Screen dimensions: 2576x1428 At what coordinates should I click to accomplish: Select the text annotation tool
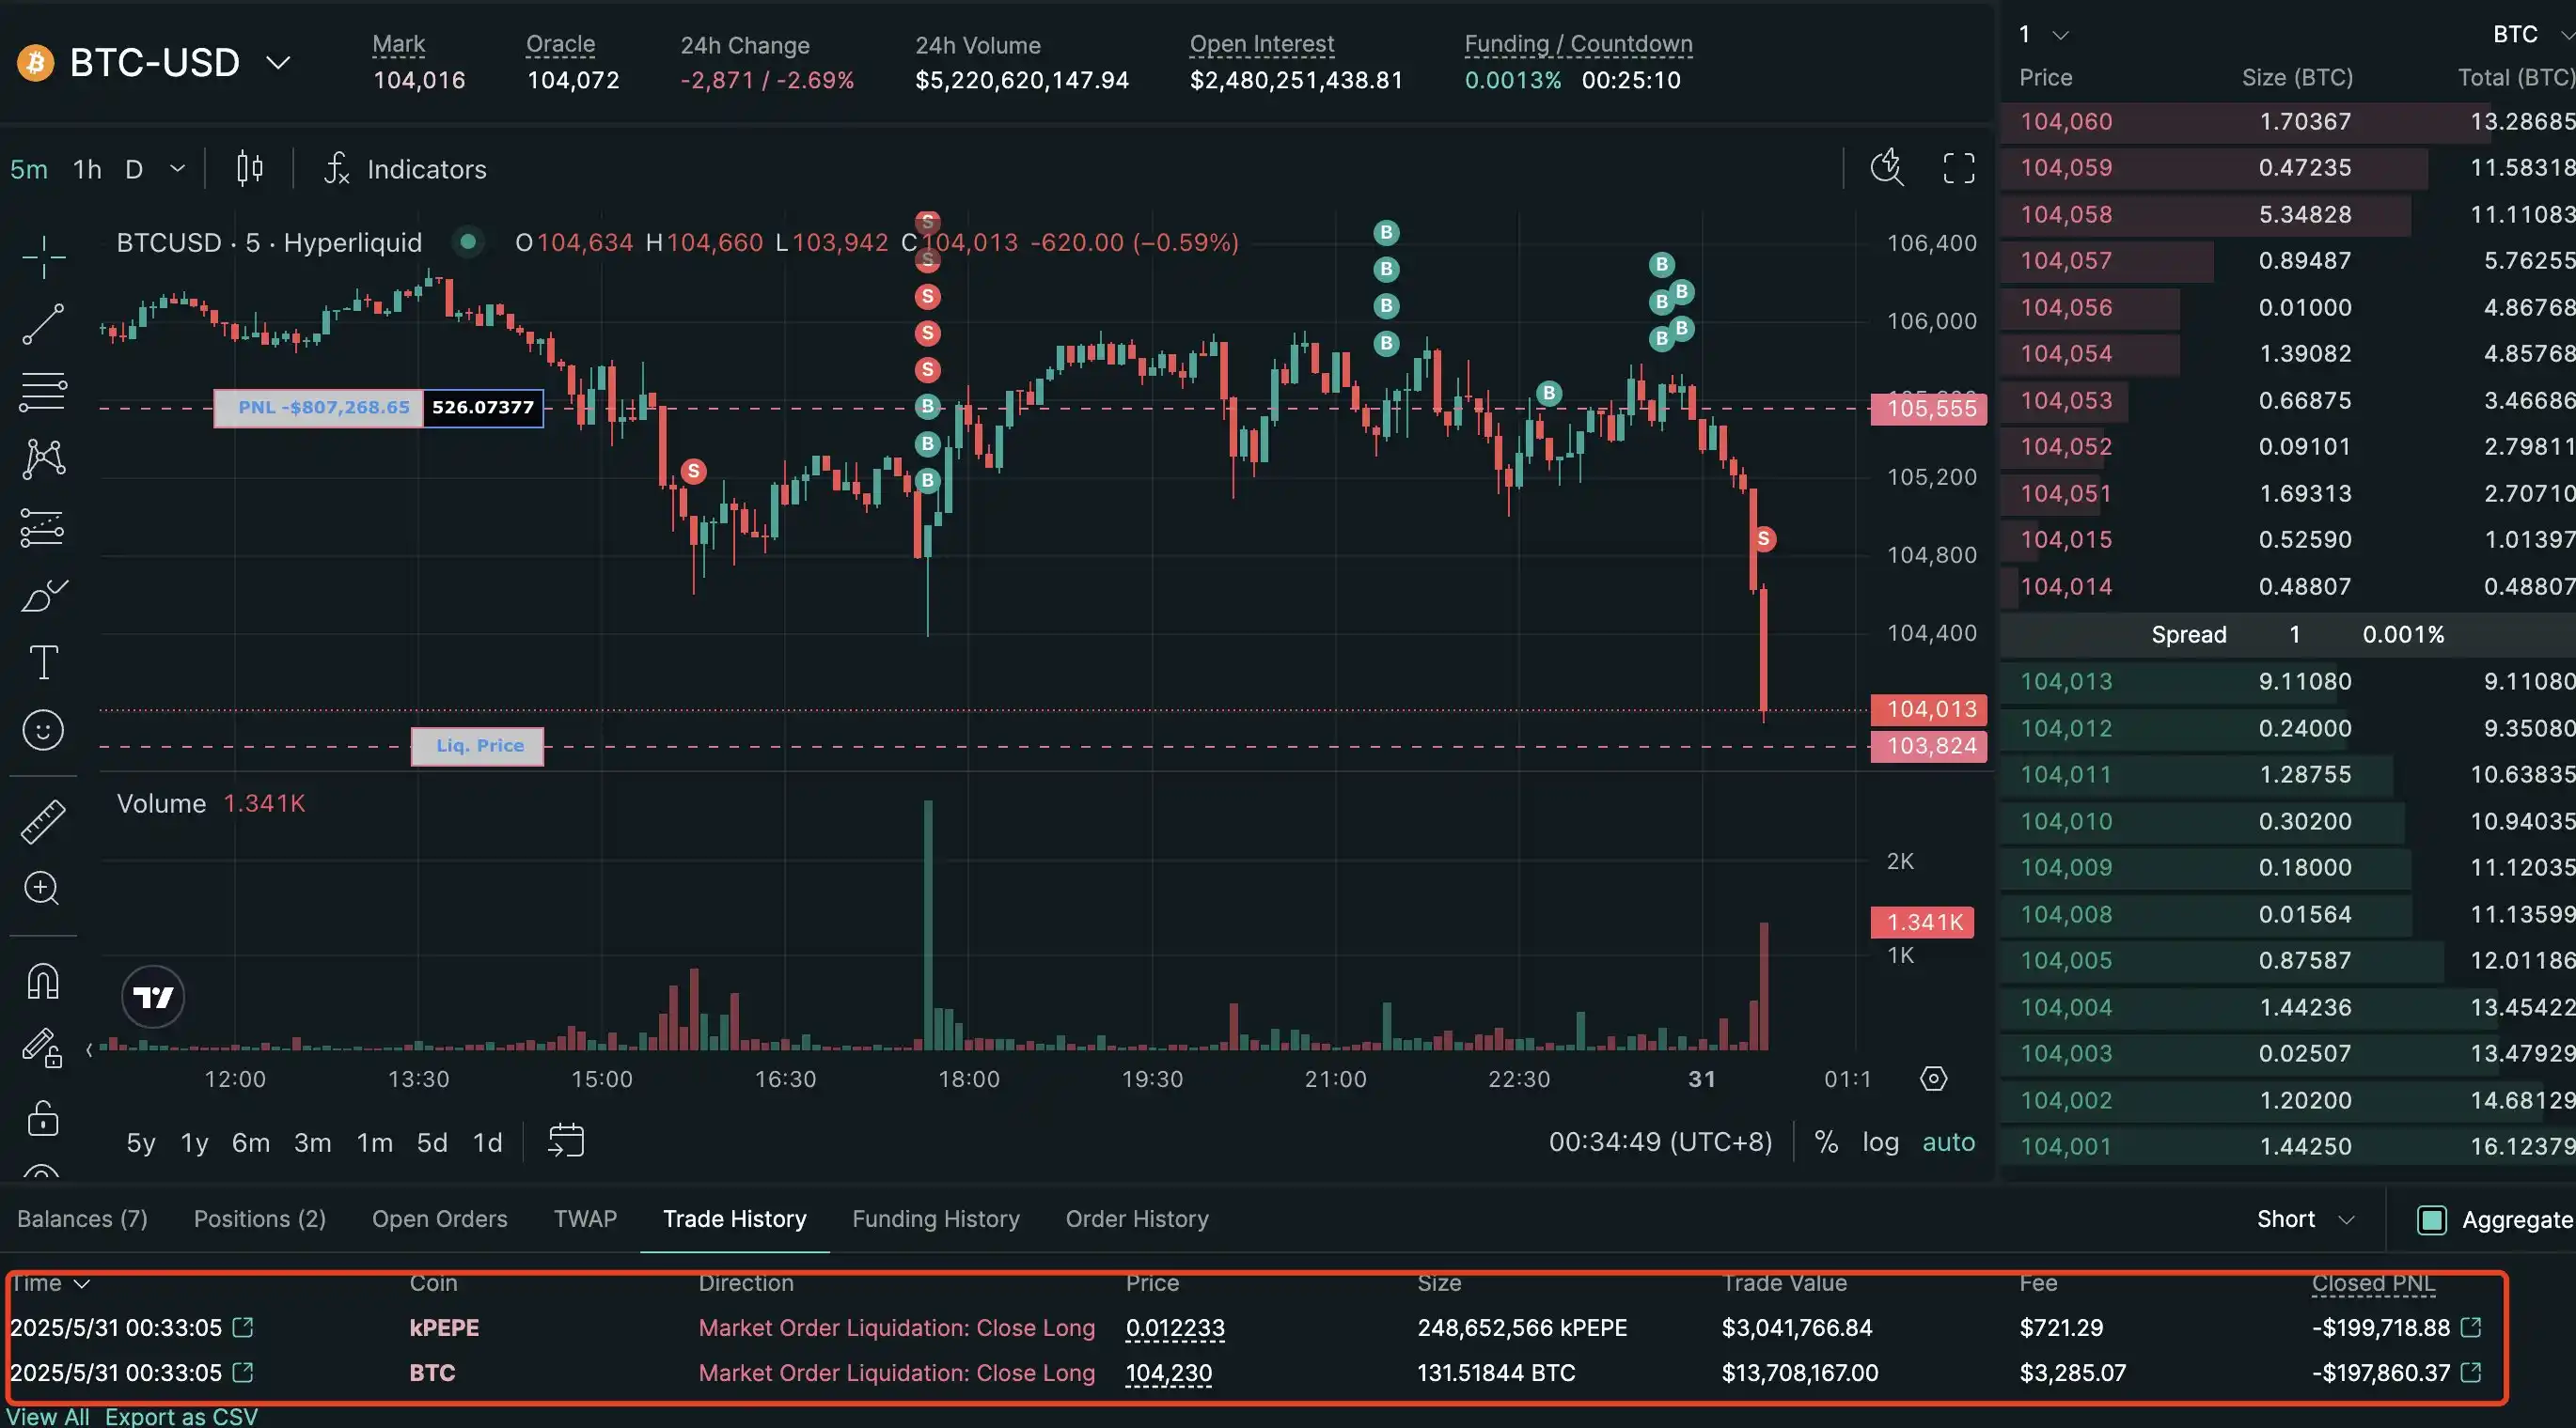pos(43,661)
